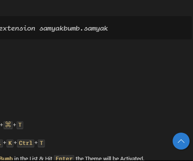The height and width of the screenshot is (161, 193).
Task: Click the 'K' key badge
Action: [10, 143]
